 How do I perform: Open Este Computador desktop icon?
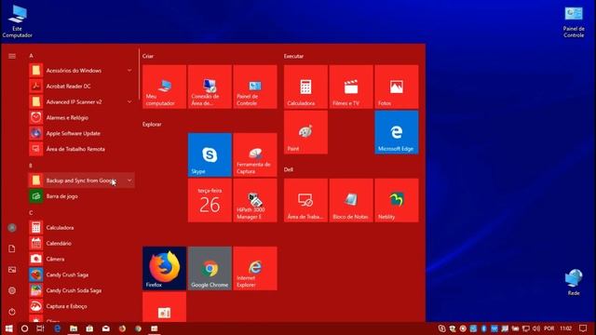point(17,20)
